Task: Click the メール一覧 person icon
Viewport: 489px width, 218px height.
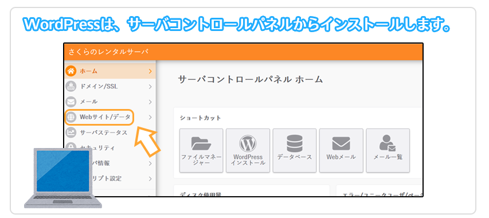Action: 388,143
